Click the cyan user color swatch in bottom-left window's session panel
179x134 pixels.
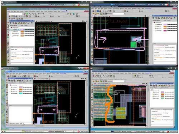[x=21, y=93]
